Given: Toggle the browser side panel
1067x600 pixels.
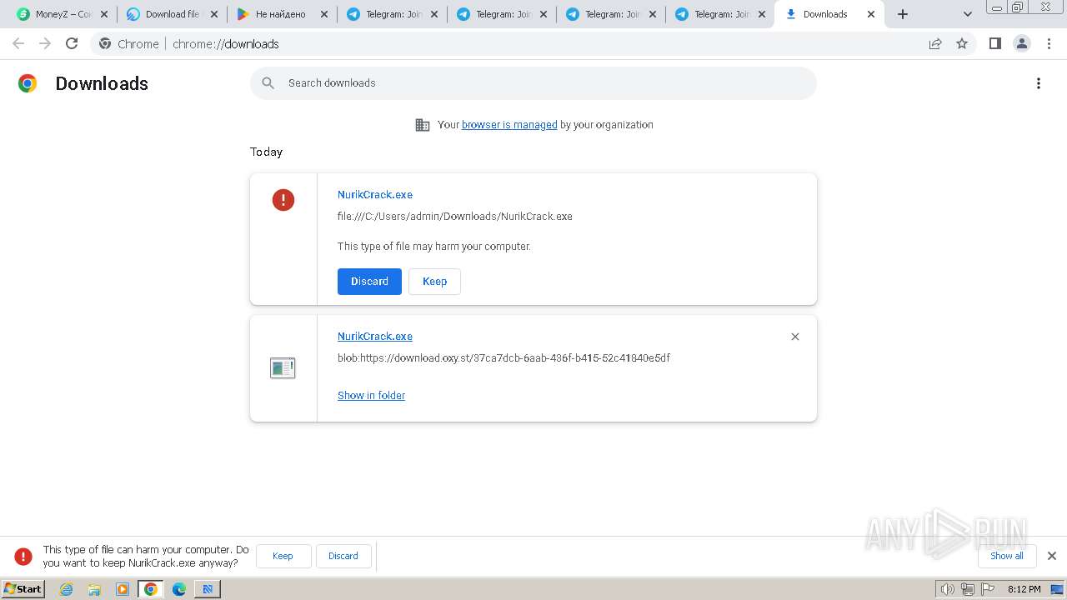Looking at the screenshot, I should [x=994, y=43].
